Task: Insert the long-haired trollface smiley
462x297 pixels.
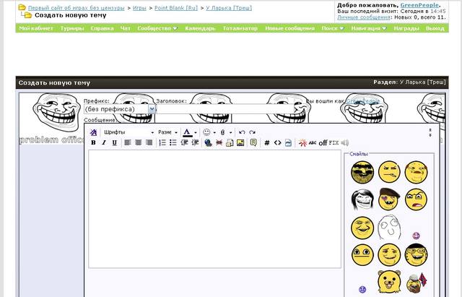Action: pyautogui.click(x=362, y=199)
